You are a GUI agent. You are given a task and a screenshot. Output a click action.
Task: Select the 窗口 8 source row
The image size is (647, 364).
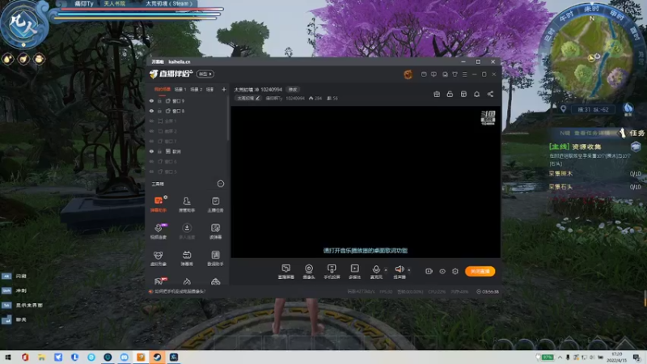tap(187, 111)
